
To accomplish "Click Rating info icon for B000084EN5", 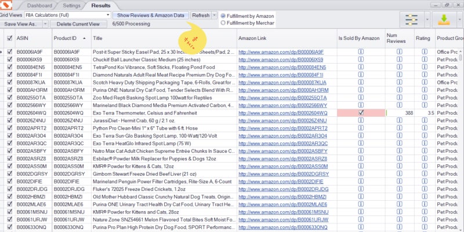I will 425,67.
